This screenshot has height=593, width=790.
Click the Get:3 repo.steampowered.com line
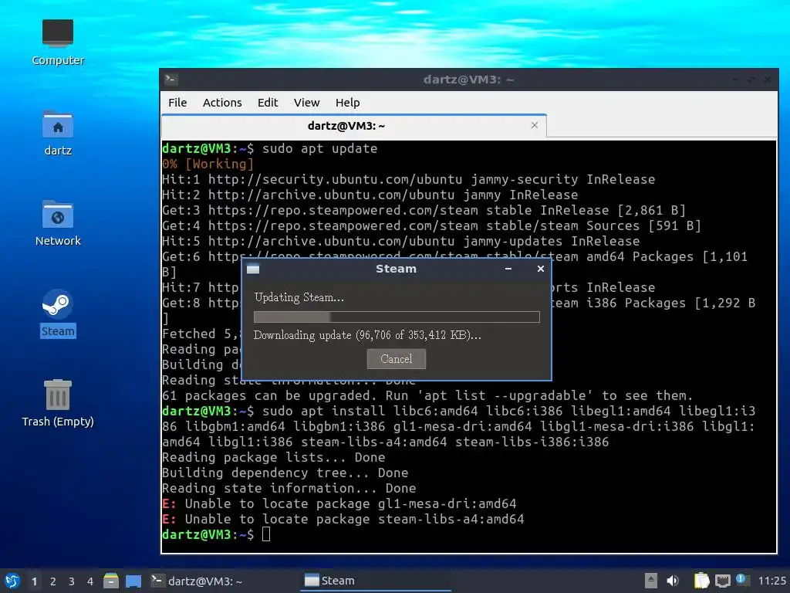pyautogui.click(x=424, y=210)
